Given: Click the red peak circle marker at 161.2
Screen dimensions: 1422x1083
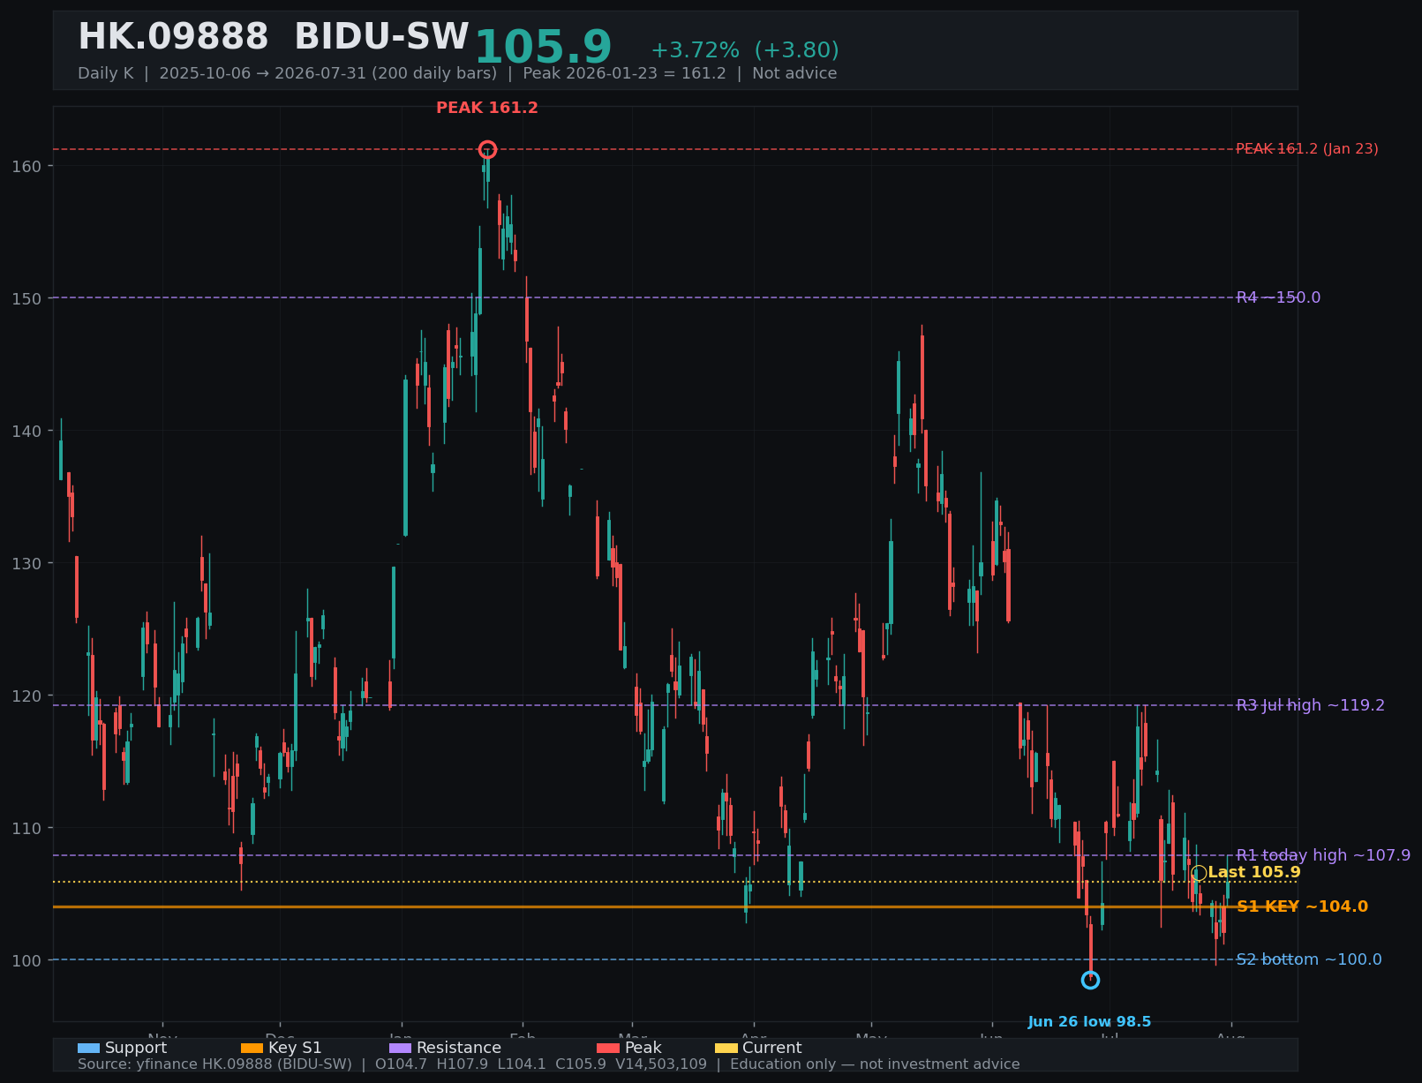Looking at the screenshot, I should [x=487, y=149].
